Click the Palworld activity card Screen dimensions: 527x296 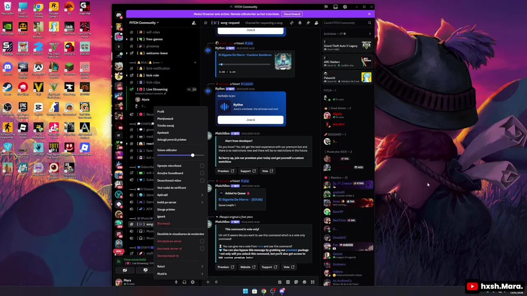coord(347,78)
